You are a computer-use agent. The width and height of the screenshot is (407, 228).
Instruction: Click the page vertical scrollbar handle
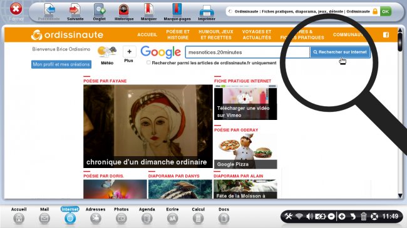400,41
